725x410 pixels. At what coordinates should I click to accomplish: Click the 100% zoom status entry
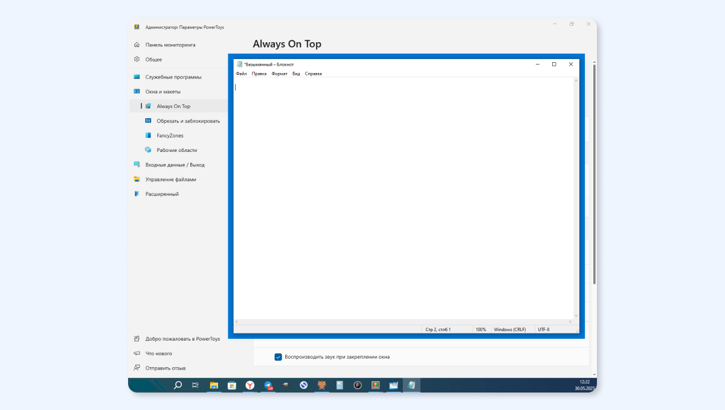(x=481, y=329)
